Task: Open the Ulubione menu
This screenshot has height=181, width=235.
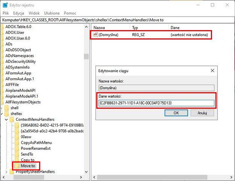Action: pos(52,13)
